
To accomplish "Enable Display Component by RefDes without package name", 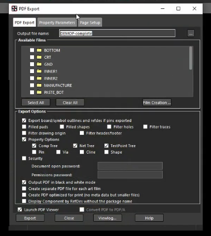I will pyautogui.click(x=24, y=201).
